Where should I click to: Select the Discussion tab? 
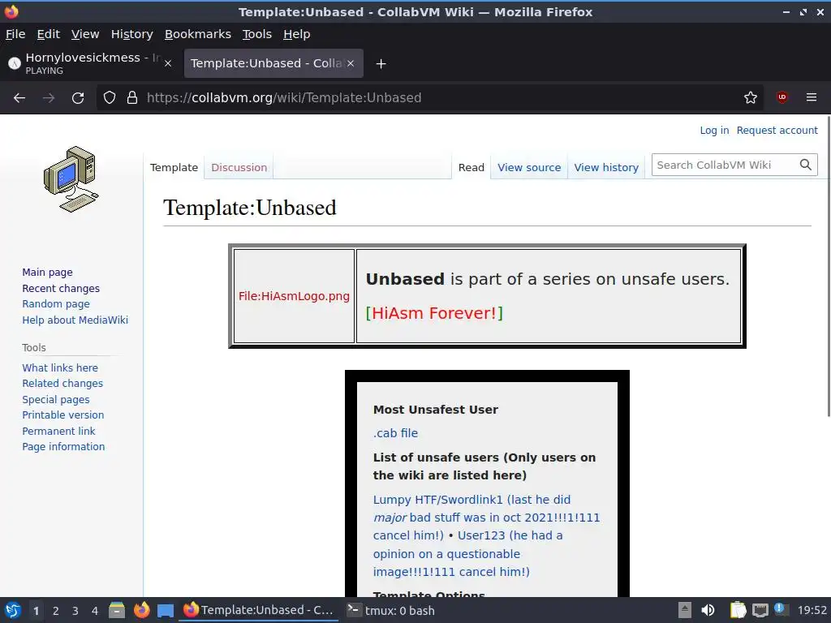pyautogui.click(x=239, y=167)
